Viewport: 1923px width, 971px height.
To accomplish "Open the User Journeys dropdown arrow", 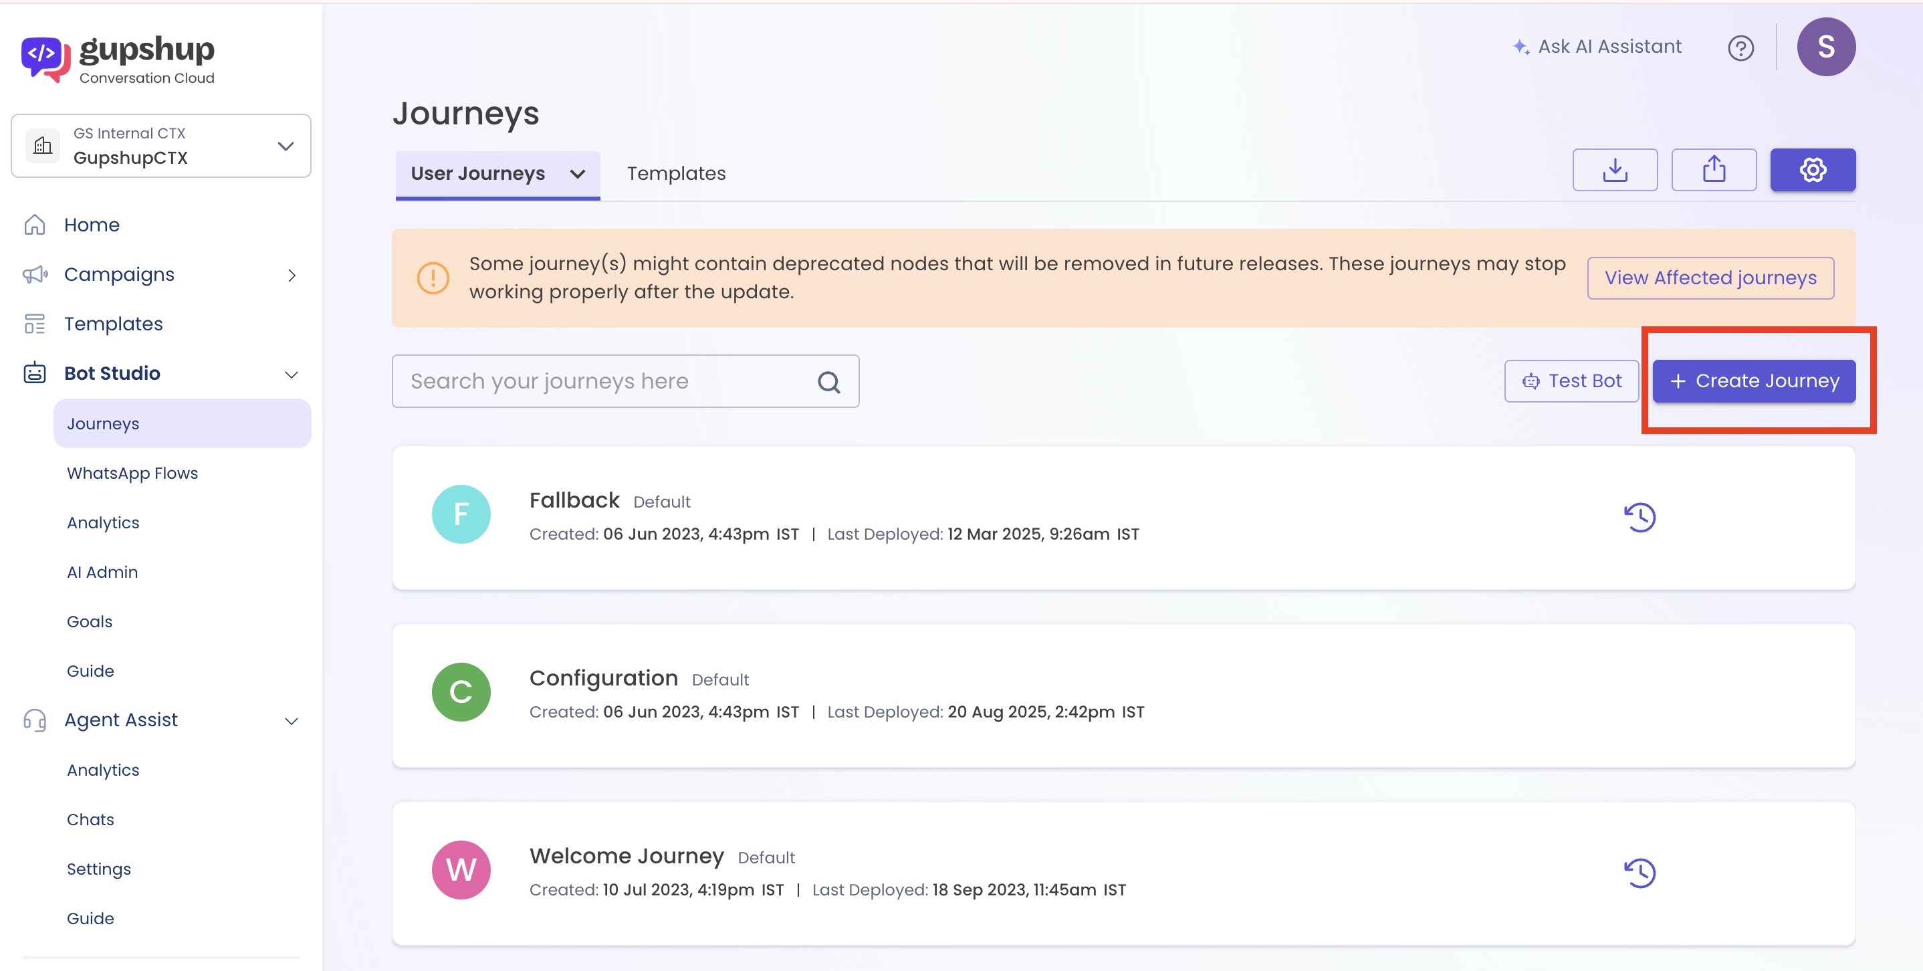I will [x=577, y=175].
